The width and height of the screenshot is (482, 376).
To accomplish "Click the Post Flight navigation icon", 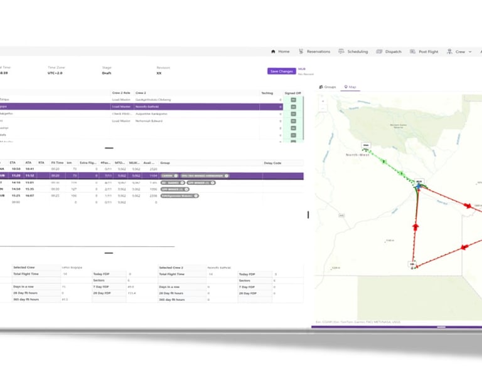I will (412, 51).
